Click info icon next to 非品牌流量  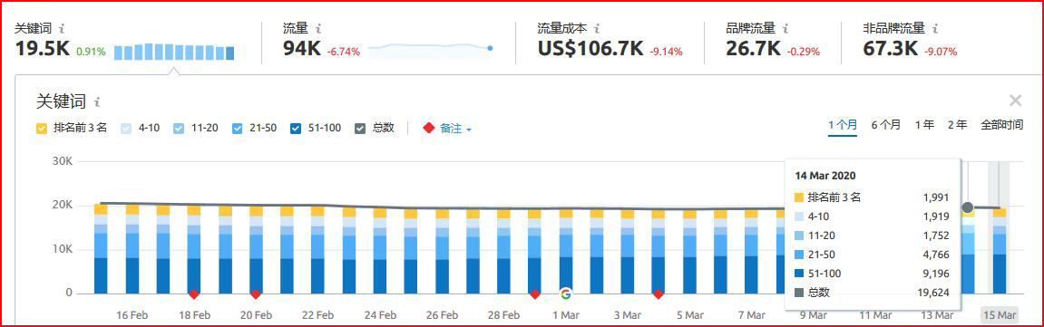coord(935,29)
